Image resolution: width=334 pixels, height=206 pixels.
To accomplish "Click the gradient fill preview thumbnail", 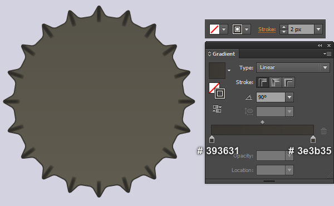I will click(x=217, y=71).
